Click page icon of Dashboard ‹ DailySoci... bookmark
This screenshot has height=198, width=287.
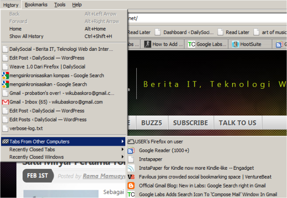(x=157, y=32)
